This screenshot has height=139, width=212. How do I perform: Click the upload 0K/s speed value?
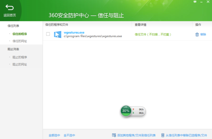coord(141,109)
